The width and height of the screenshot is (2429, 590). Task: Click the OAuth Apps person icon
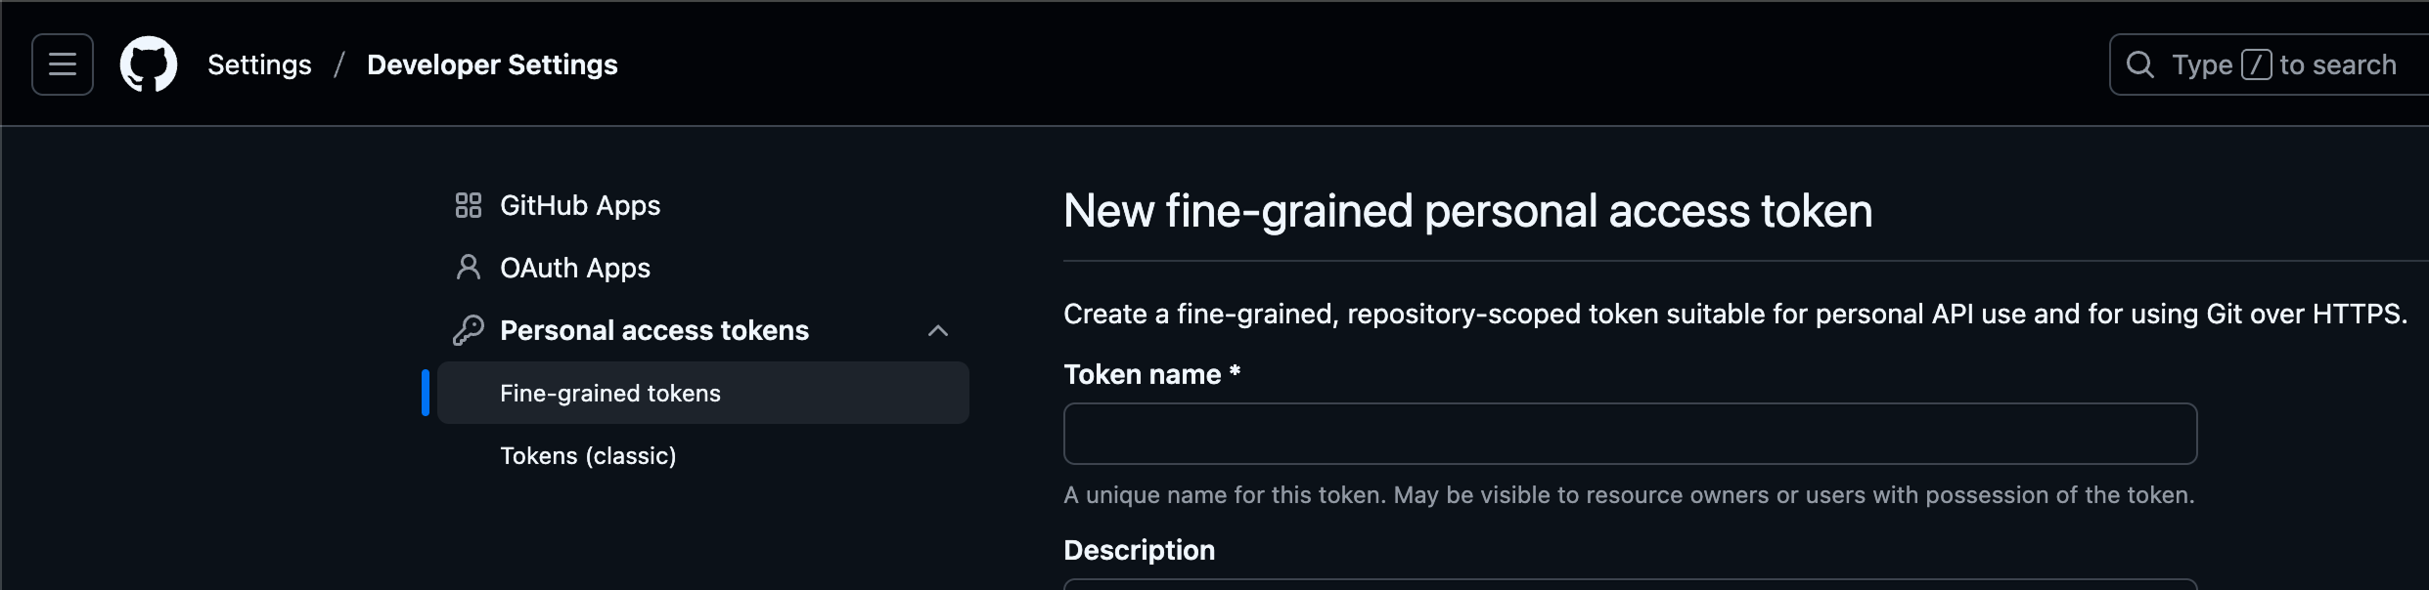click(469, 268)
